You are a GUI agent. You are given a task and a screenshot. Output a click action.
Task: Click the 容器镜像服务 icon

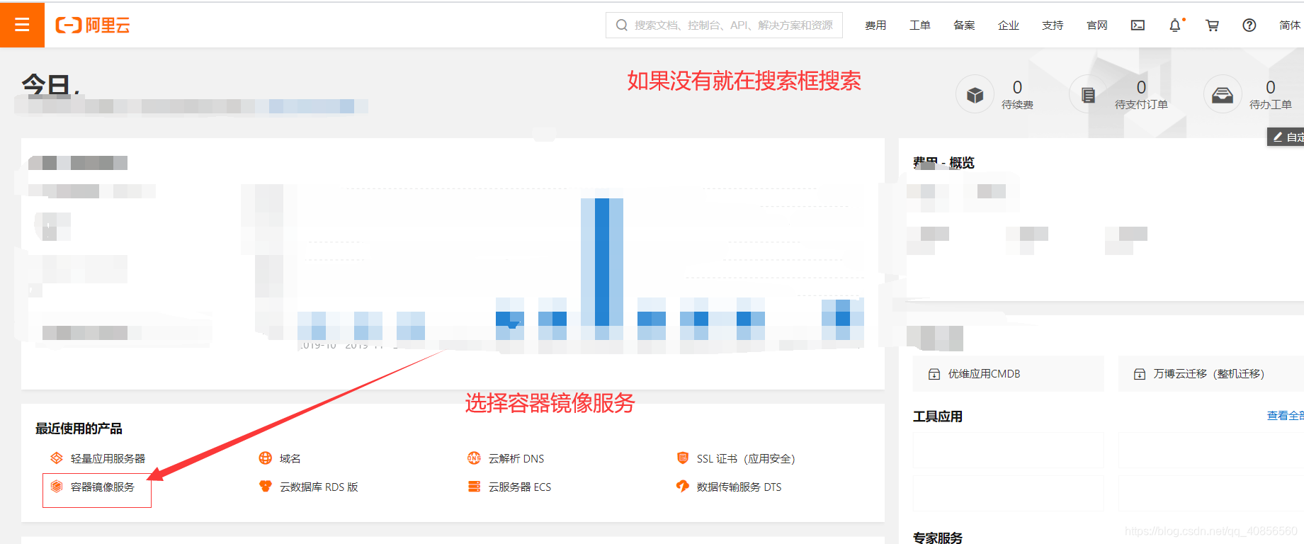click(57, 487)
